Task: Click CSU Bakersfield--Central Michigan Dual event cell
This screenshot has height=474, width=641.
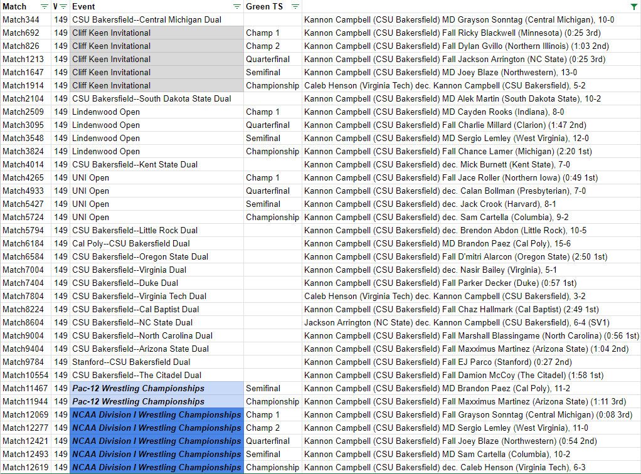Action: click(157, 19)
